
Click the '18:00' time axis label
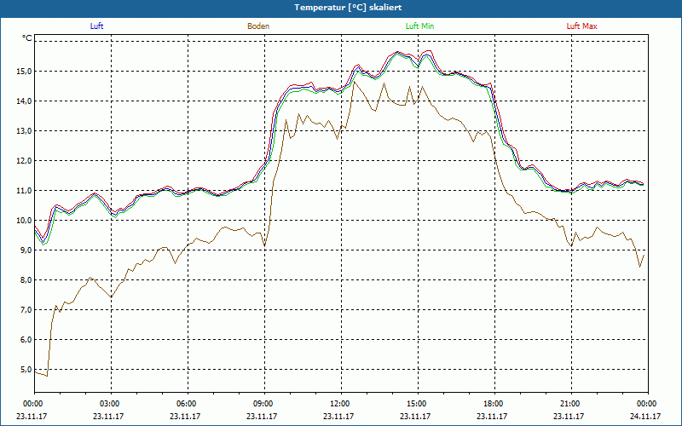click(494, 404)
